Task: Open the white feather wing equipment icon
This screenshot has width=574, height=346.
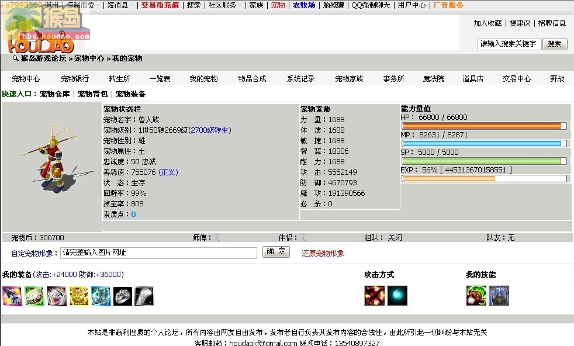Action: coord(144,296)
